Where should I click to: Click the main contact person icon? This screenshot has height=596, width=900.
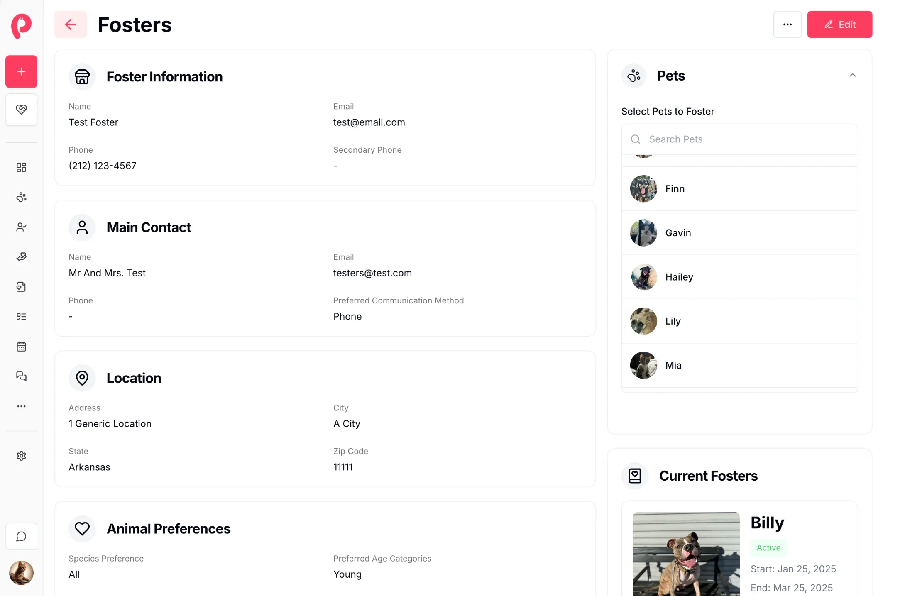[82, 227]
